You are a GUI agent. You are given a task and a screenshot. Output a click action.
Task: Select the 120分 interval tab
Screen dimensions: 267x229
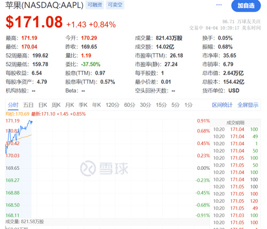113,105
